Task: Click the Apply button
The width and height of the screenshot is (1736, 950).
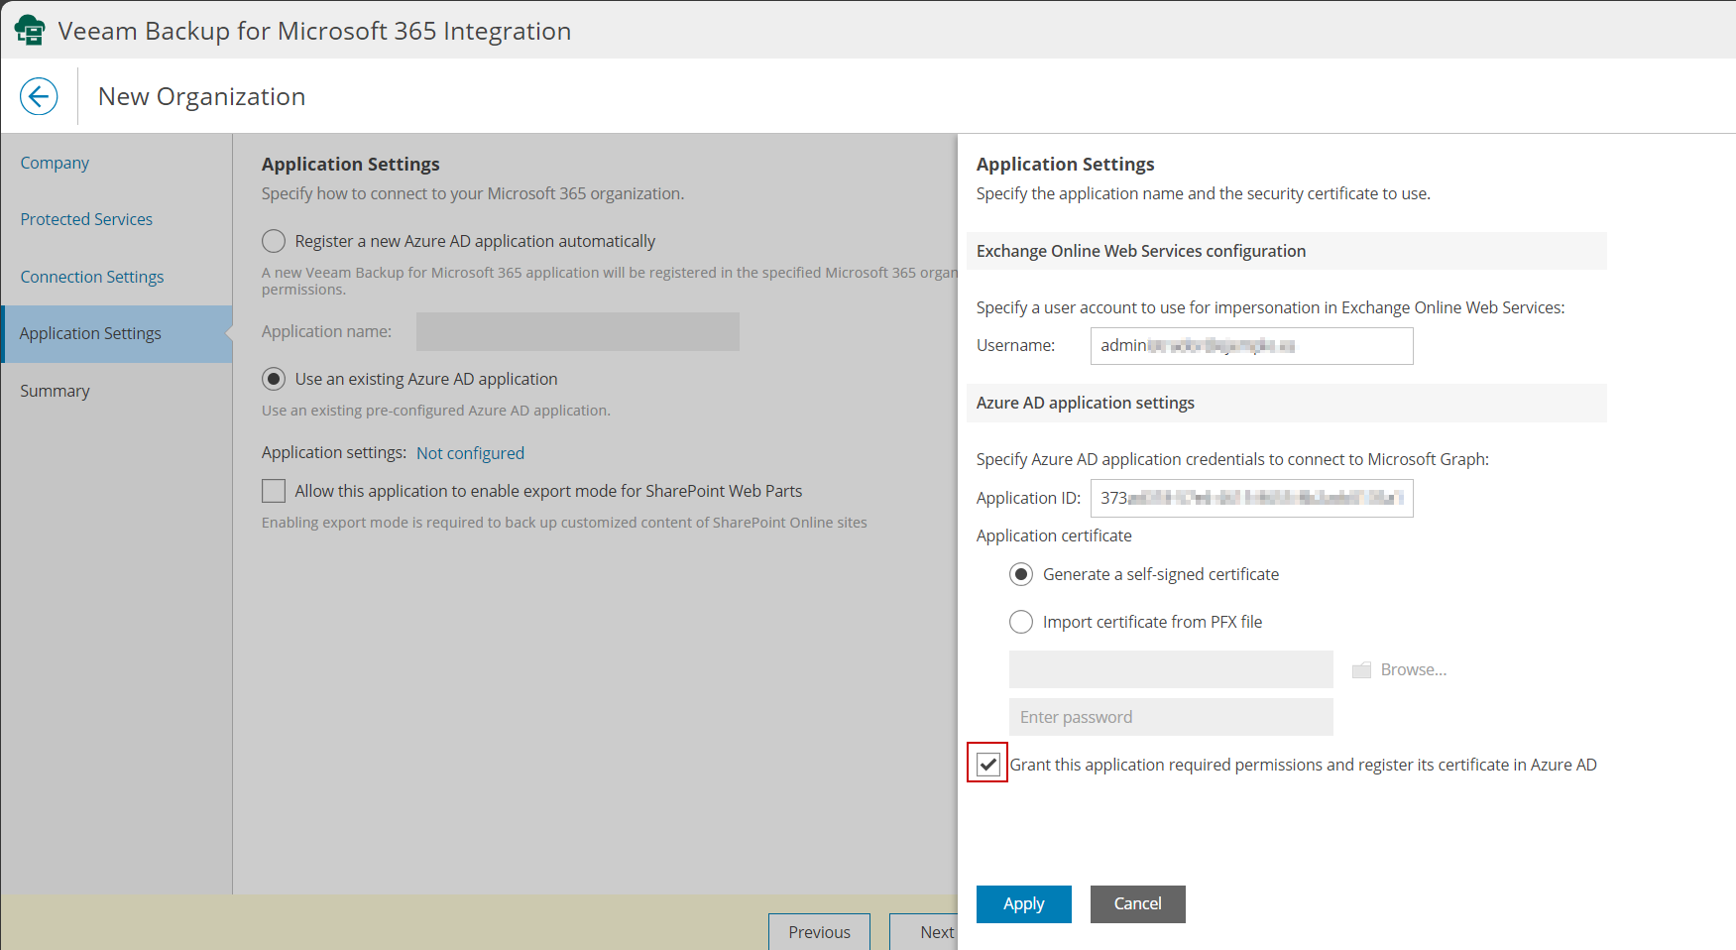Action: (1023, 903)
